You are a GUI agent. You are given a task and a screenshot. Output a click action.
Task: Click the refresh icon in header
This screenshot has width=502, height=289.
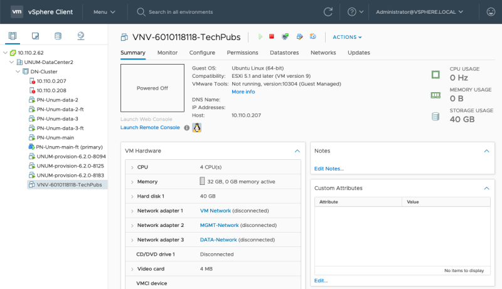tap(328, 12)
